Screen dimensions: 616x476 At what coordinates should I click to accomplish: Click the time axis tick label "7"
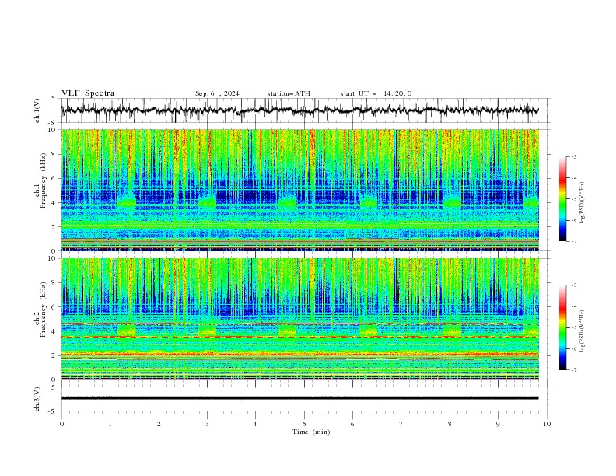[401, 424]
